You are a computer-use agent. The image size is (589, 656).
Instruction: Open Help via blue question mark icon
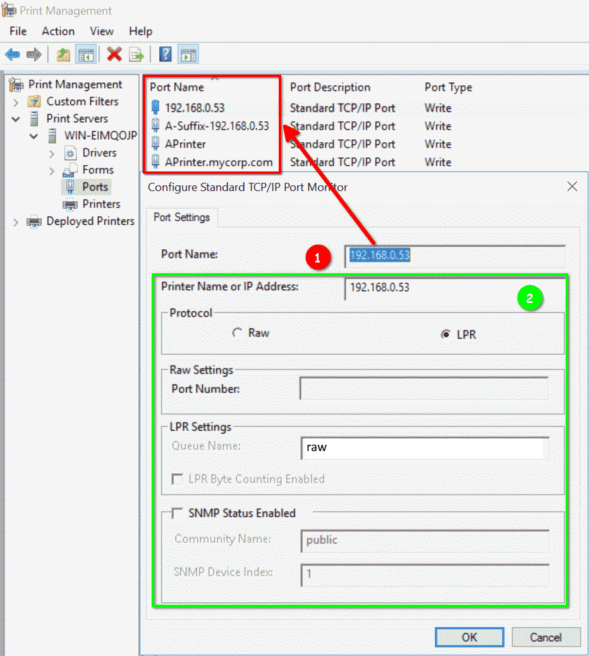coord(166,54)
